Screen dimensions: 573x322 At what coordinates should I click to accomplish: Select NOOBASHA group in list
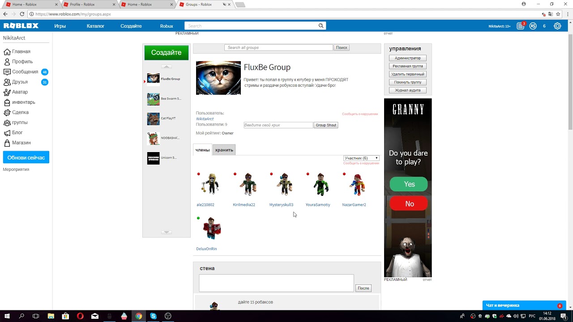[163, 138]
